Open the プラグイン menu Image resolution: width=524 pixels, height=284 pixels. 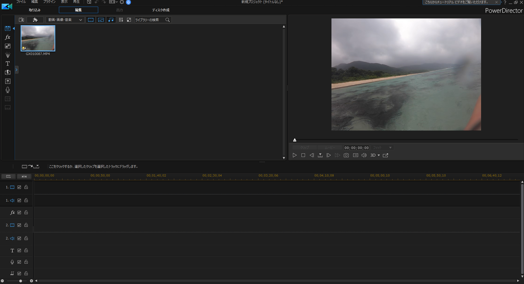[49, 2]
